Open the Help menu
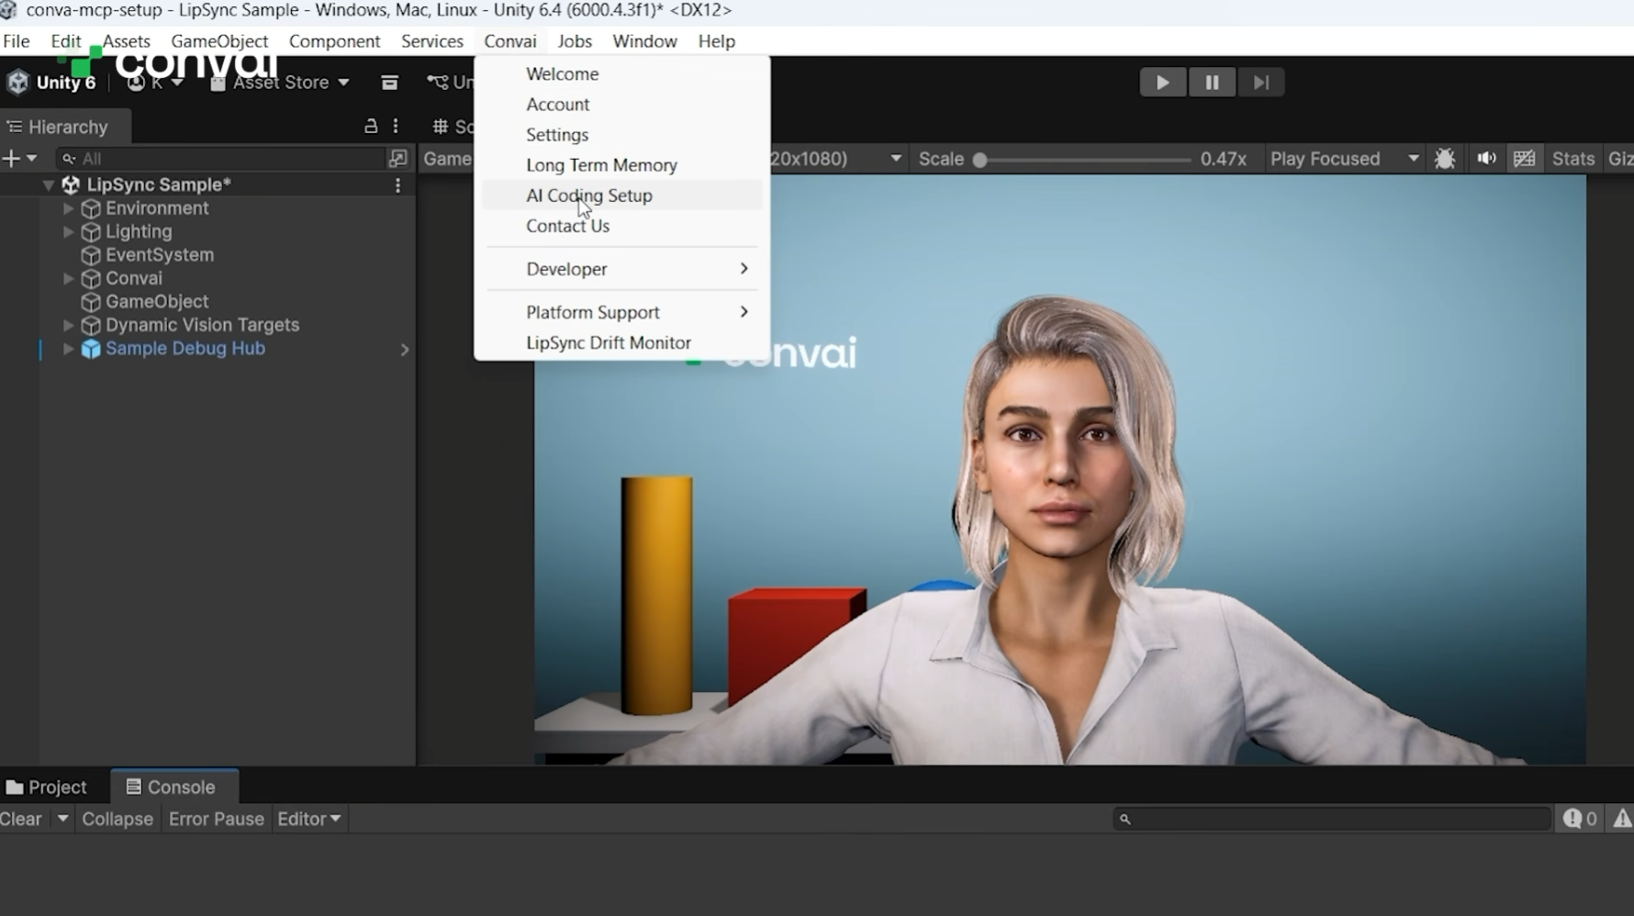The image size is (1634, 916). pos(716,41)
